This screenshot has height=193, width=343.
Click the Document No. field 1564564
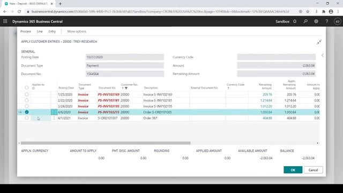tap(125, 74)
